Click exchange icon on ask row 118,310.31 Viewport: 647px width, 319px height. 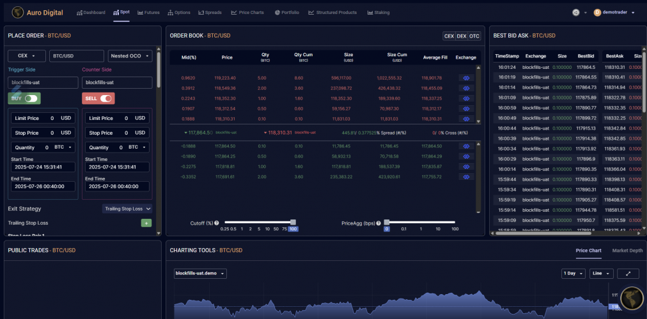[466, 119]
